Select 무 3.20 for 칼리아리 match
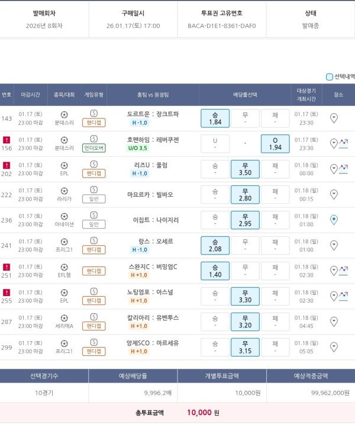The width and height of the screenshot is (355, 424). click(245, 322)
